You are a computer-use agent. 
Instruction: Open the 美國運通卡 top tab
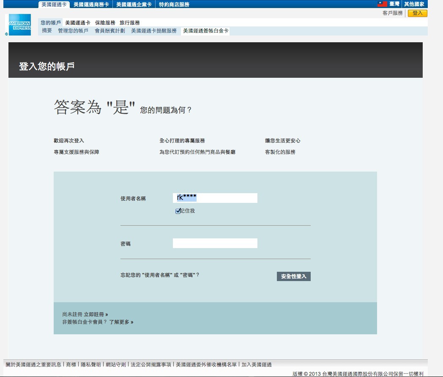coord(54,5)
